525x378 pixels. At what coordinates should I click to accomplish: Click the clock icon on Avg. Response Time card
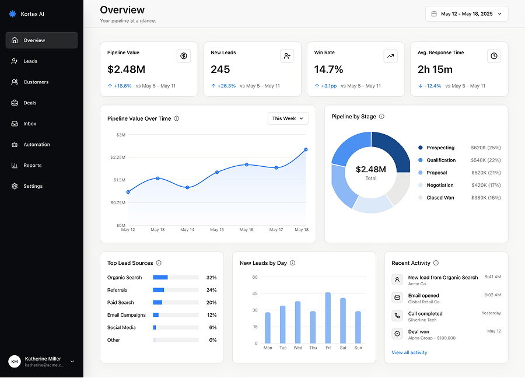[x=494, y=56]
